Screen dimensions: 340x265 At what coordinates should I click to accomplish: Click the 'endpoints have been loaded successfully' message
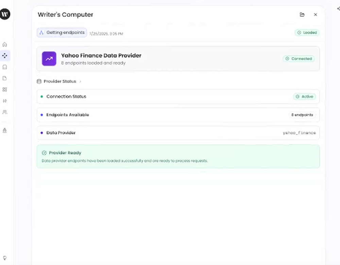pyautogui.click(x=125, y=161)
